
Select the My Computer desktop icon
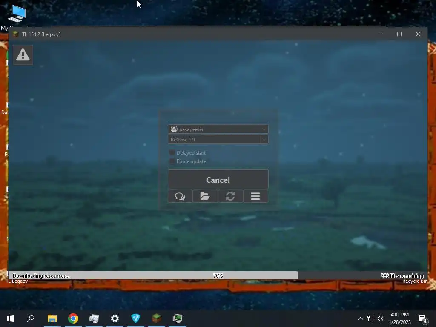(17, 16)
